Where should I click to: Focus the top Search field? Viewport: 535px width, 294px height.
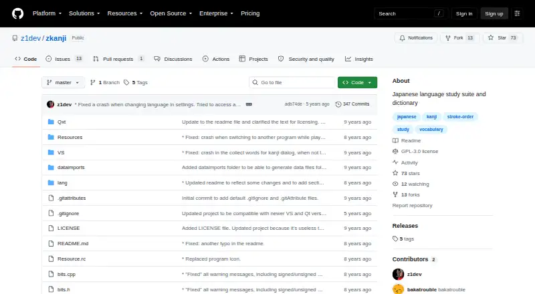click(x=411, y=13)
